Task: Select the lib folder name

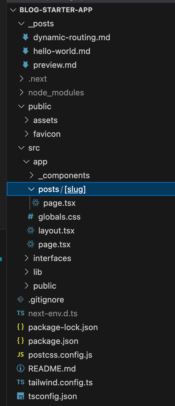Action: 38,272
